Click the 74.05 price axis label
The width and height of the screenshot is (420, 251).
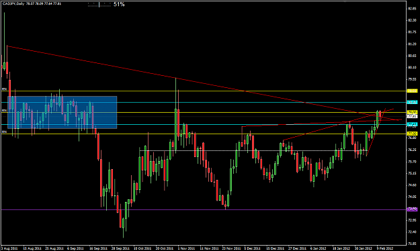point(412,197)
